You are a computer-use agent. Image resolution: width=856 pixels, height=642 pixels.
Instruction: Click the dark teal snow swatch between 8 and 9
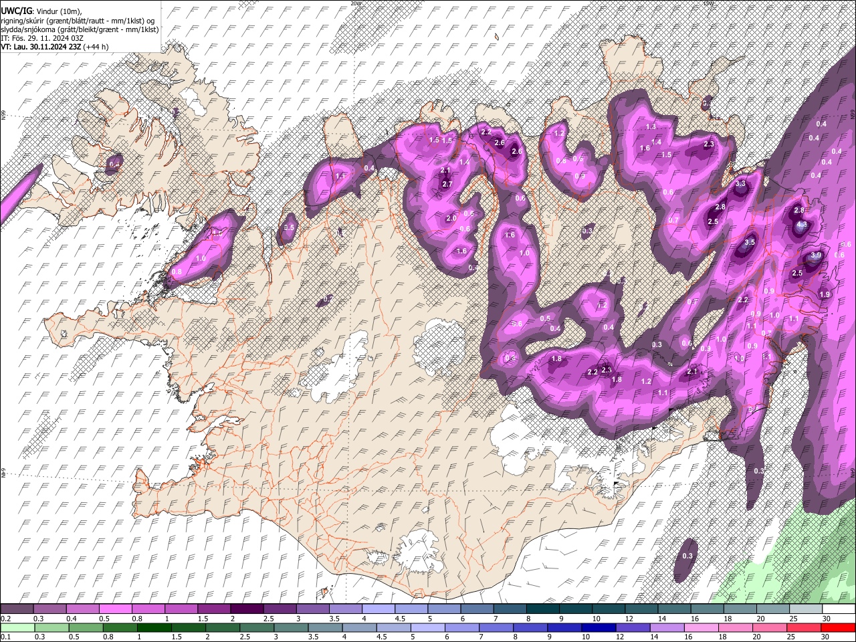(x=542, y=609)
